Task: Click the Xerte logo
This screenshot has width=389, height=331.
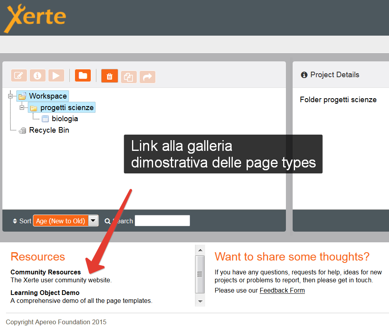Action: (35, 18)
